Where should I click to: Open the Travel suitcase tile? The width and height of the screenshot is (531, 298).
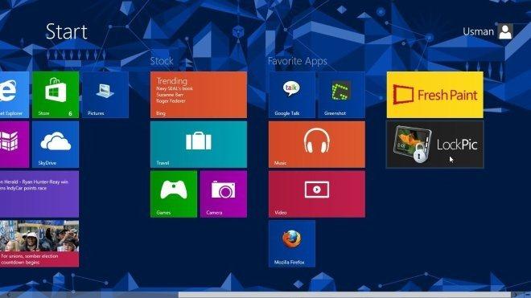click(199, 145)
